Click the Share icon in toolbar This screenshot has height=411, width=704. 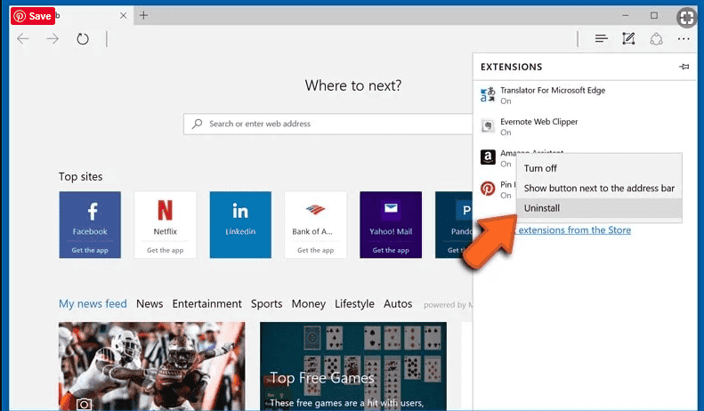(657, 39)
